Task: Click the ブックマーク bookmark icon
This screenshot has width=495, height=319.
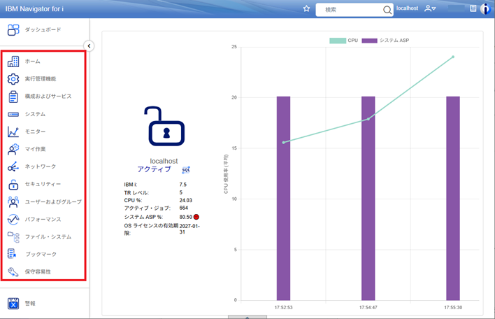Action: 12,254
